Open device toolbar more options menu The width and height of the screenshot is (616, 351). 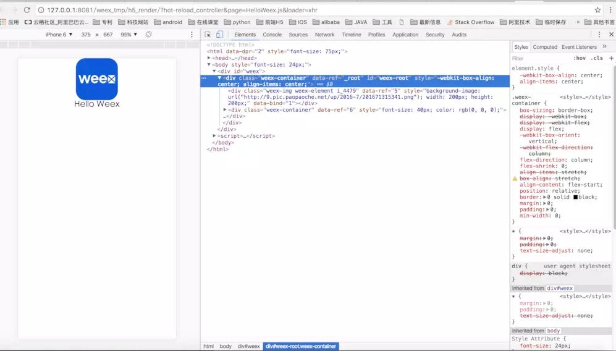[x=192, y=35]
